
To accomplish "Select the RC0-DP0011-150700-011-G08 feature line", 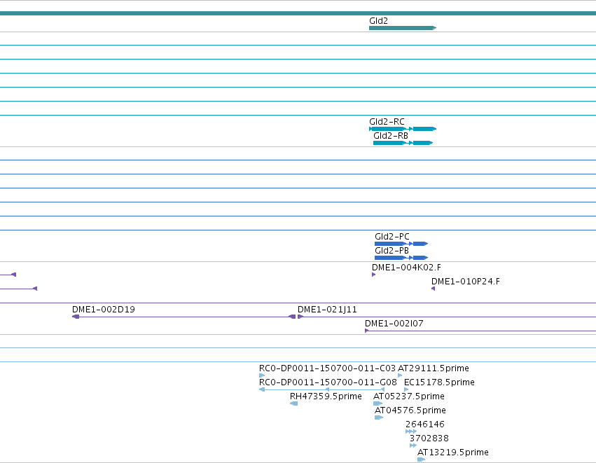I will click(x=322, y=389).
